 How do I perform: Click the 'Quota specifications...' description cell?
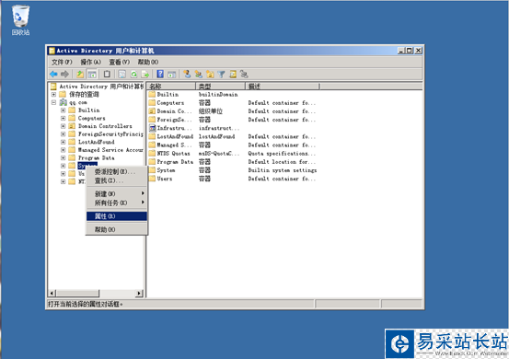tap(282, 154)
